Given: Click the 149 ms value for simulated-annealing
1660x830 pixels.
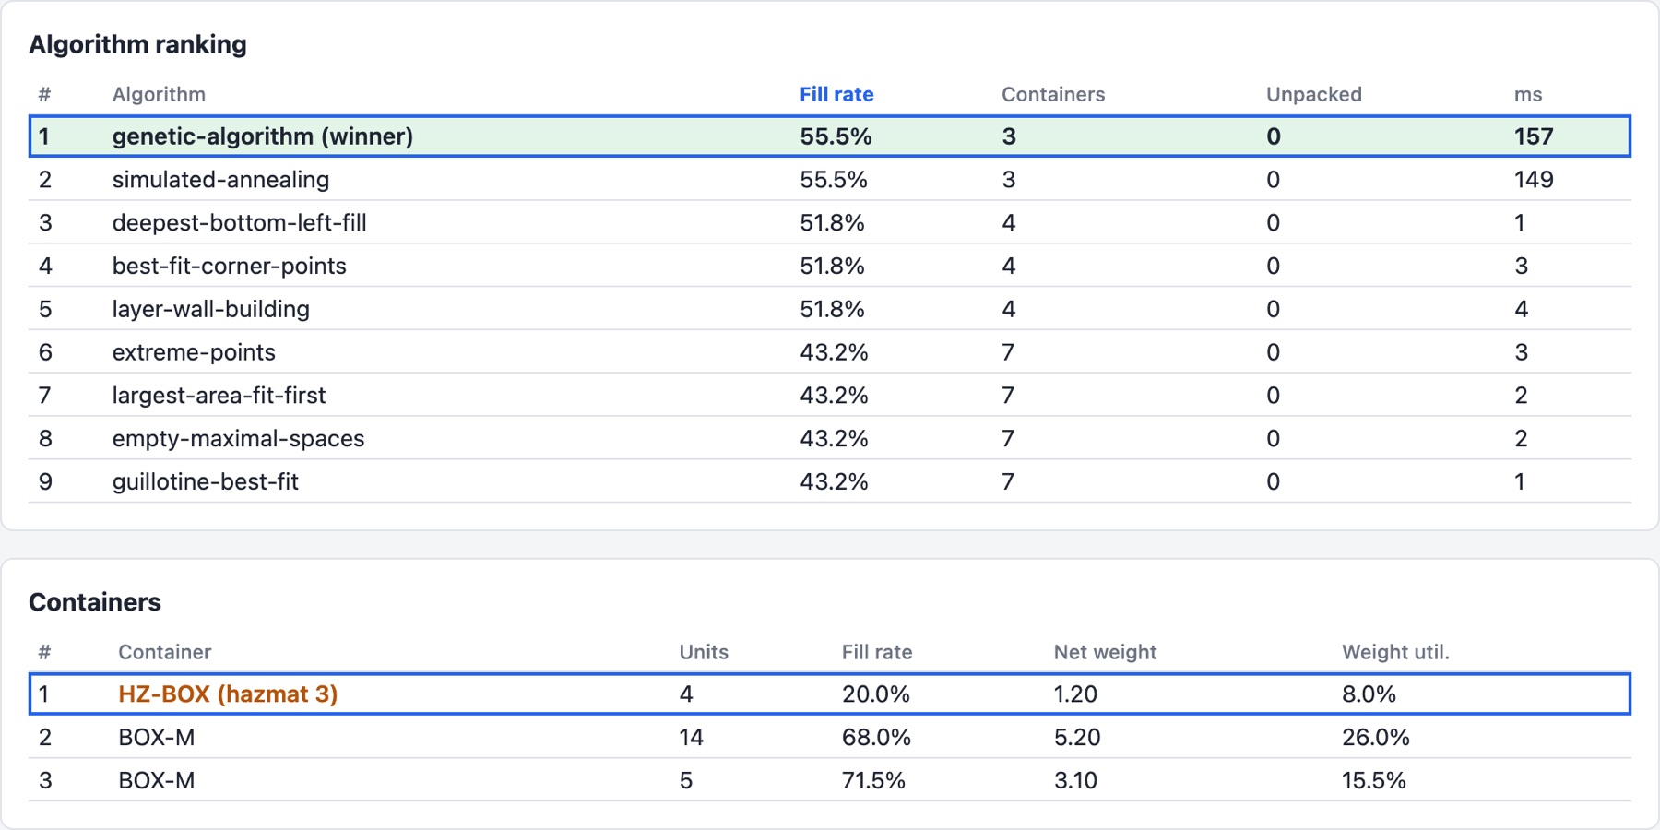Looking at the screenshot, I should coord(1534,179).
